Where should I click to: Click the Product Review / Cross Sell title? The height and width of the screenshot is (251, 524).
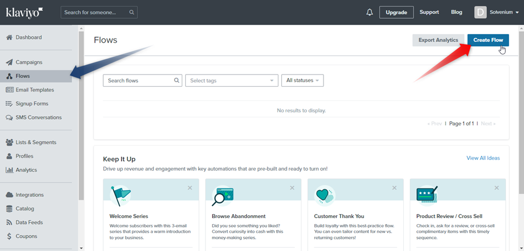point(449,216)
